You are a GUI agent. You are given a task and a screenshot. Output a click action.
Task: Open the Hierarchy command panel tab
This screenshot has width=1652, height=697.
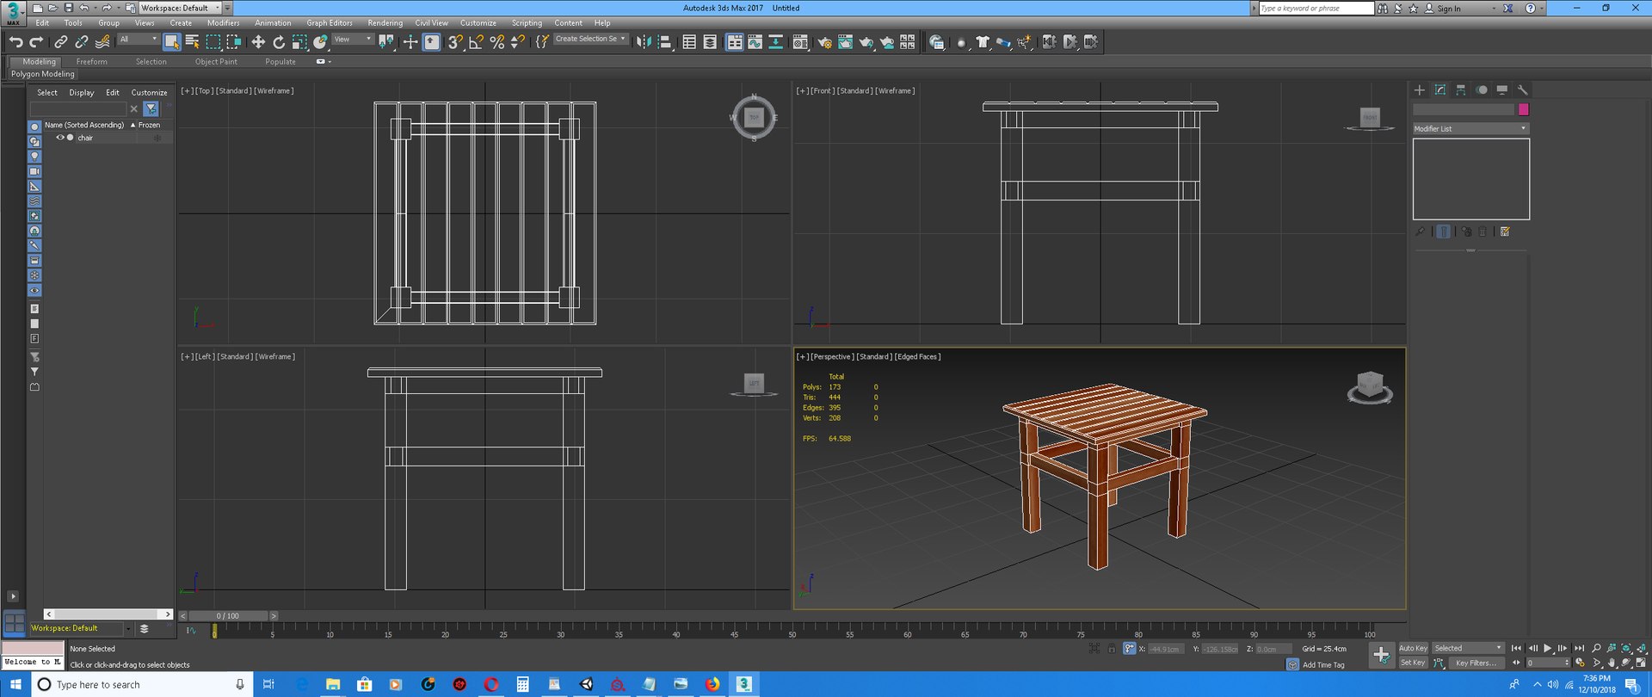tap(1461, 89)
